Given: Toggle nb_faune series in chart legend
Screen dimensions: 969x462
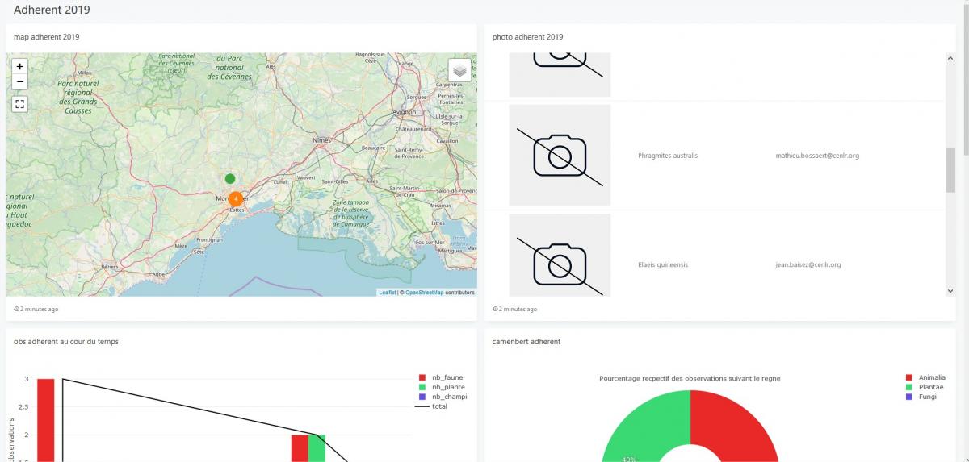Looking at the screenshot, I should (441, 377).
